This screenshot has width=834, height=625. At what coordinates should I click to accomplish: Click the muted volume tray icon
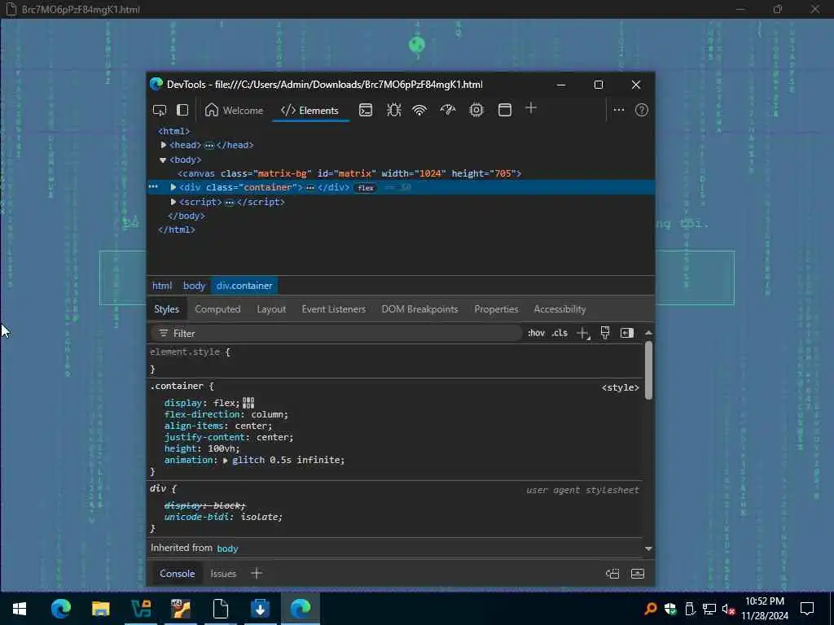[727, 609]
